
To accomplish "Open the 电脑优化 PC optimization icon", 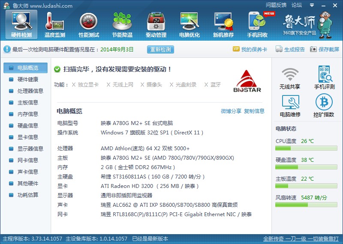I will [190, 24].
